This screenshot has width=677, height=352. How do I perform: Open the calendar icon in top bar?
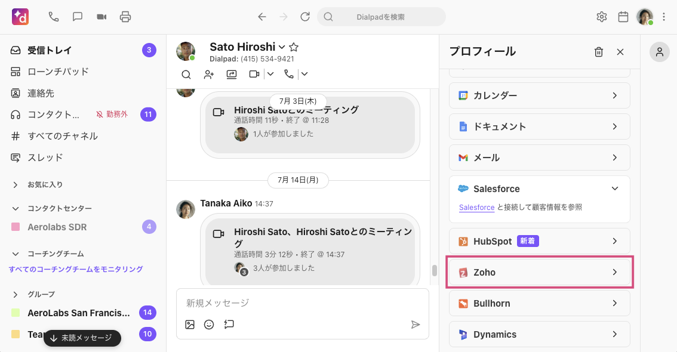tap(623, 17)
